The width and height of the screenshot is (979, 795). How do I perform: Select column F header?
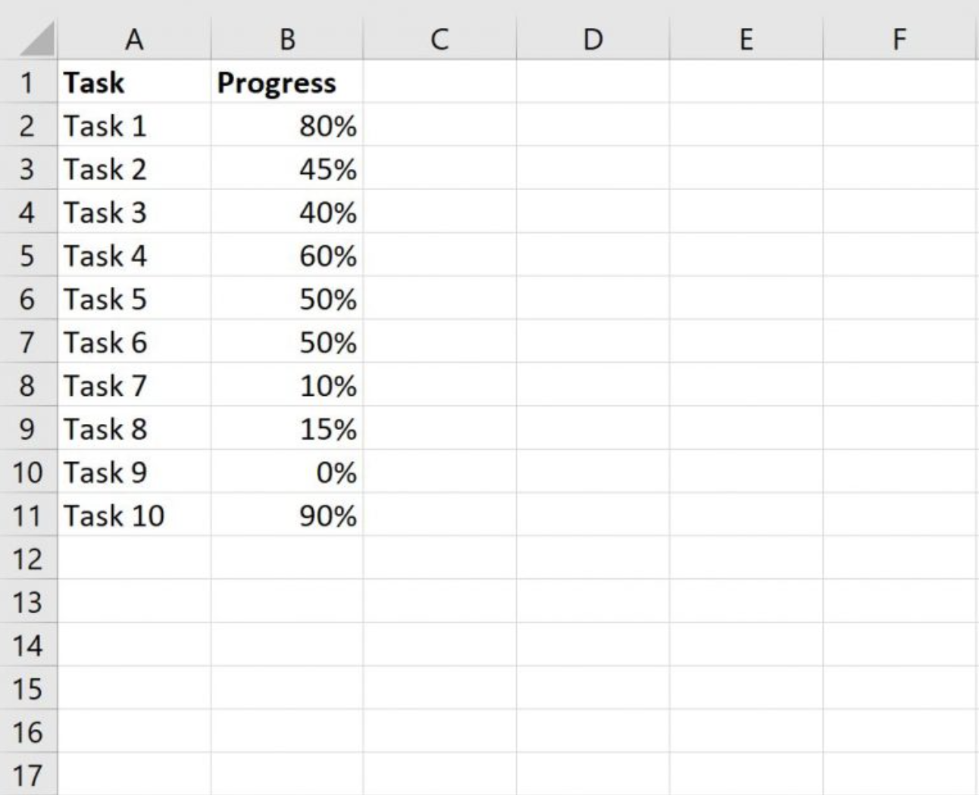click(899, 39)
